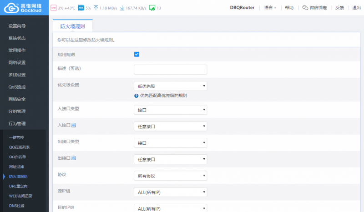Toggle the 启用规则 checkbox

136,54
